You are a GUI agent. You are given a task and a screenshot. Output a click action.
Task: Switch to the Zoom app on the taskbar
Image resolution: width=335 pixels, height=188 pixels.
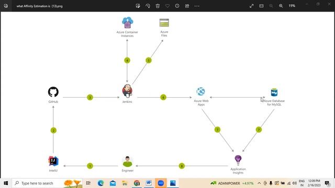(161, 183)
